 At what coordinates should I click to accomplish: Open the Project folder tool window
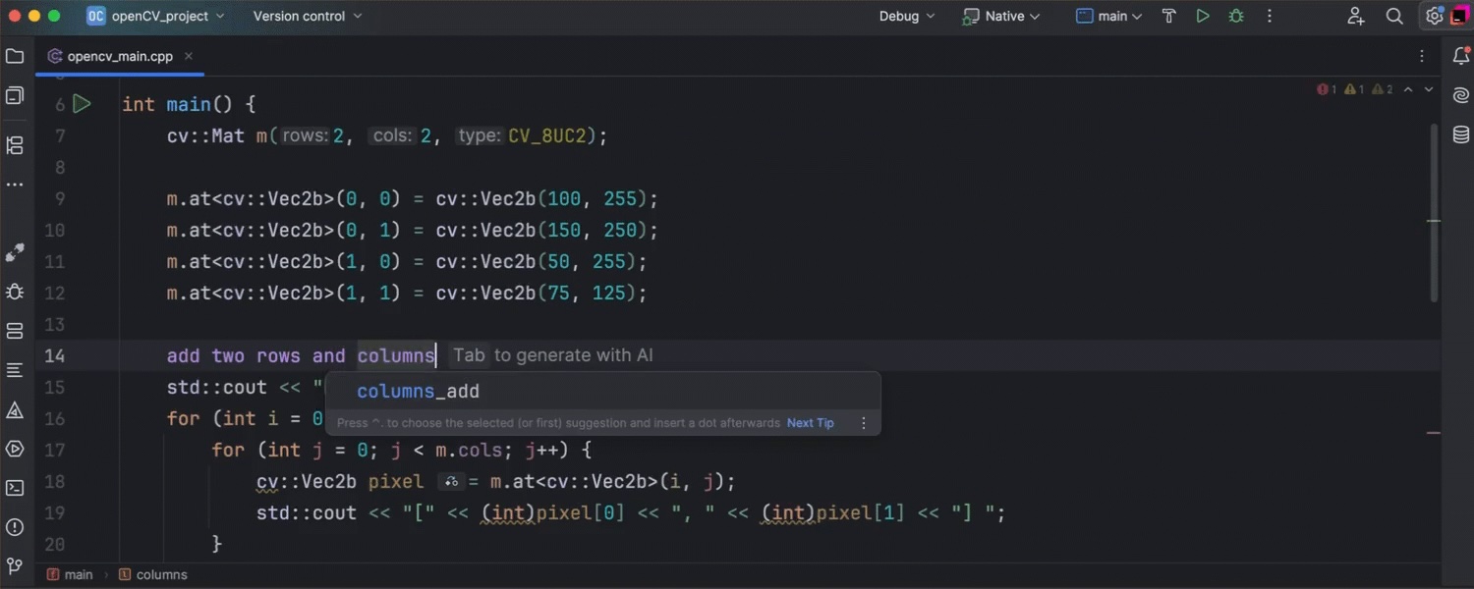click(x=15, y=57)
